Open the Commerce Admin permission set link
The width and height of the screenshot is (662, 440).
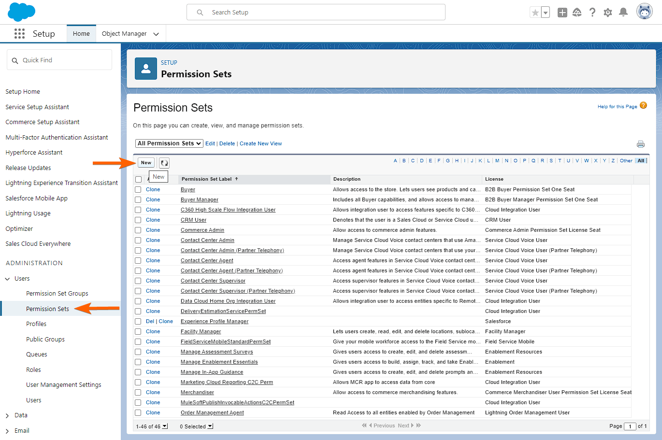point(202,230)
